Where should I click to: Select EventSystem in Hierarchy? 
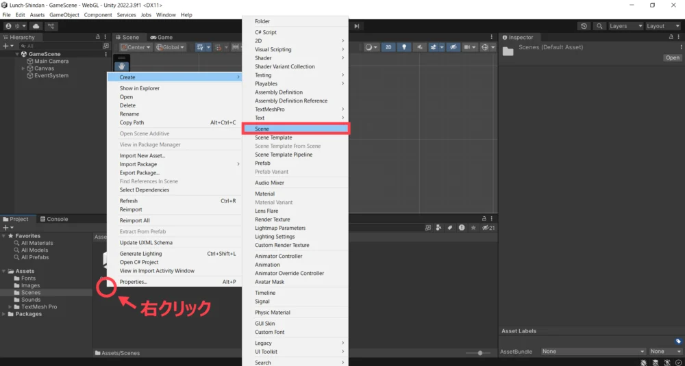point(51,75)
